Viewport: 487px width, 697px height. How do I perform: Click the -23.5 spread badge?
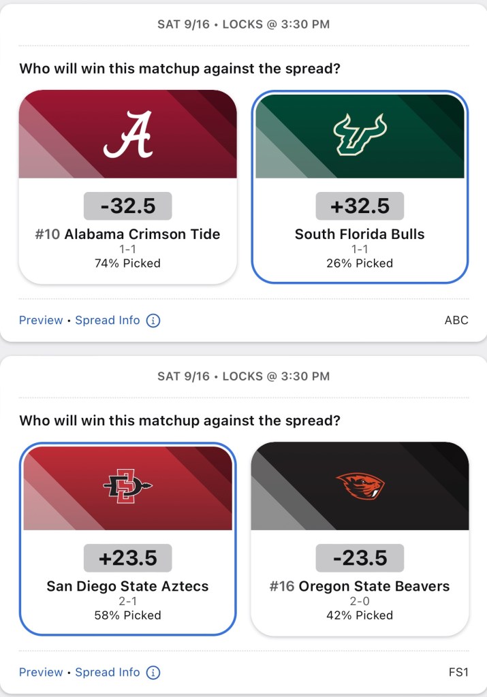[360, 558]
